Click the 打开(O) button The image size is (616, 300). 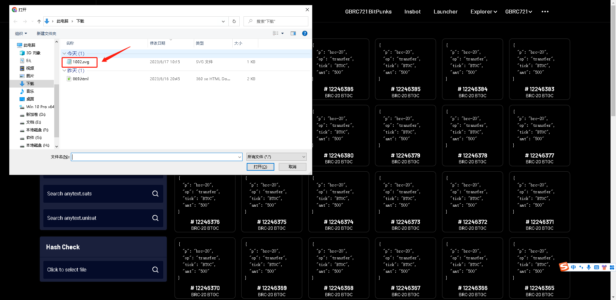click(260, 167)
